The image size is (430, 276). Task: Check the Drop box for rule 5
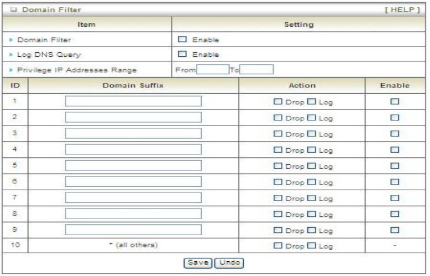[x=278, y=166]
